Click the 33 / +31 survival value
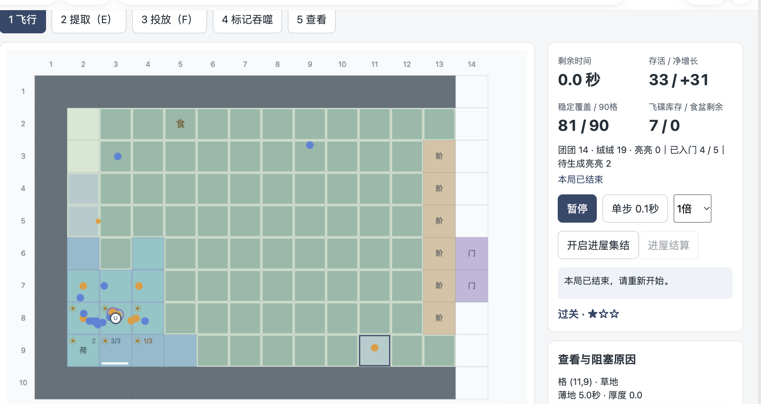 click(x=679, y=80)
